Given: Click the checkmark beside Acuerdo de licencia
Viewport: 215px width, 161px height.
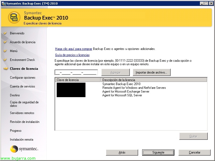Looking at the screenshot, I should [x=5, y=42].
